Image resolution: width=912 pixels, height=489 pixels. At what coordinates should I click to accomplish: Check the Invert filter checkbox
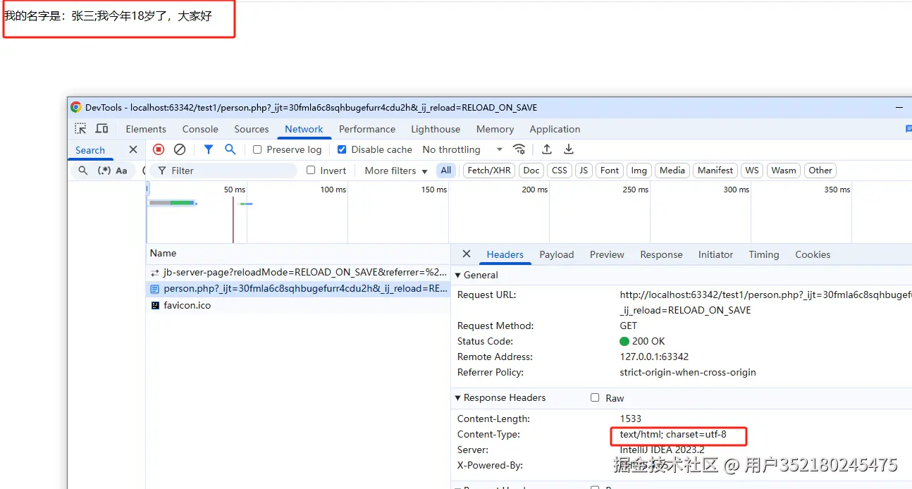tap(311, 170)
